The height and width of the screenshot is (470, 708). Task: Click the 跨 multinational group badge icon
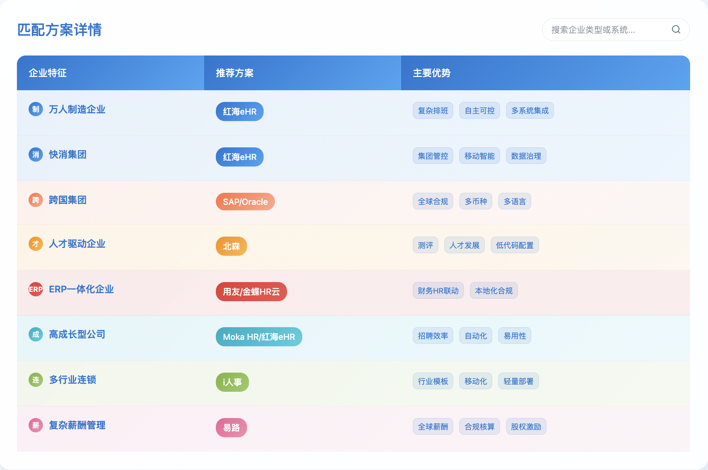pyautogui.click(x=36, y=200)
